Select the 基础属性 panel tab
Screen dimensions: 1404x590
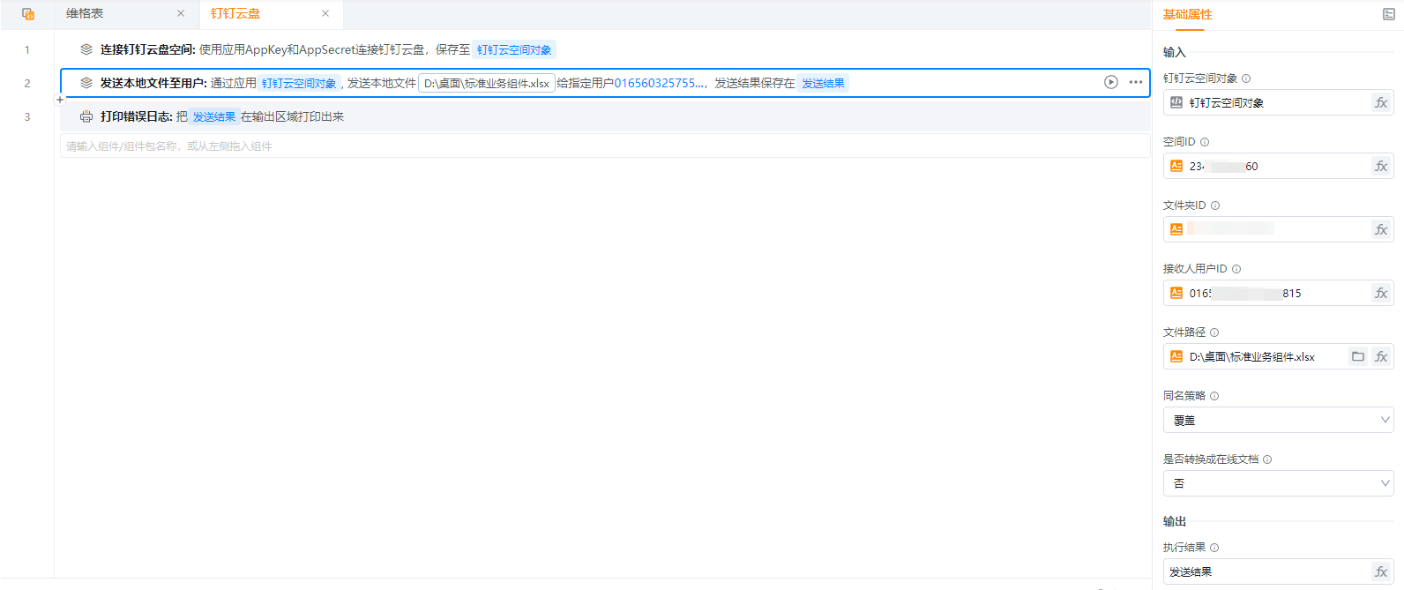tap(1187, 14)
